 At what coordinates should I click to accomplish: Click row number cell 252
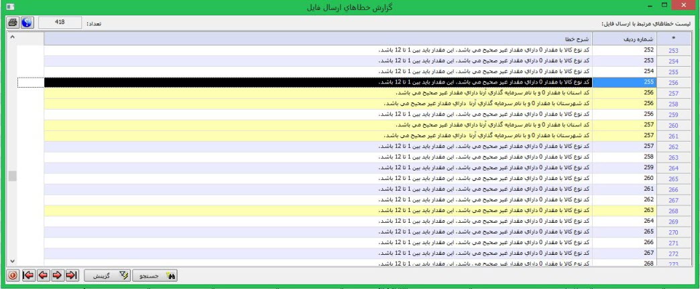tap(624, 50)
